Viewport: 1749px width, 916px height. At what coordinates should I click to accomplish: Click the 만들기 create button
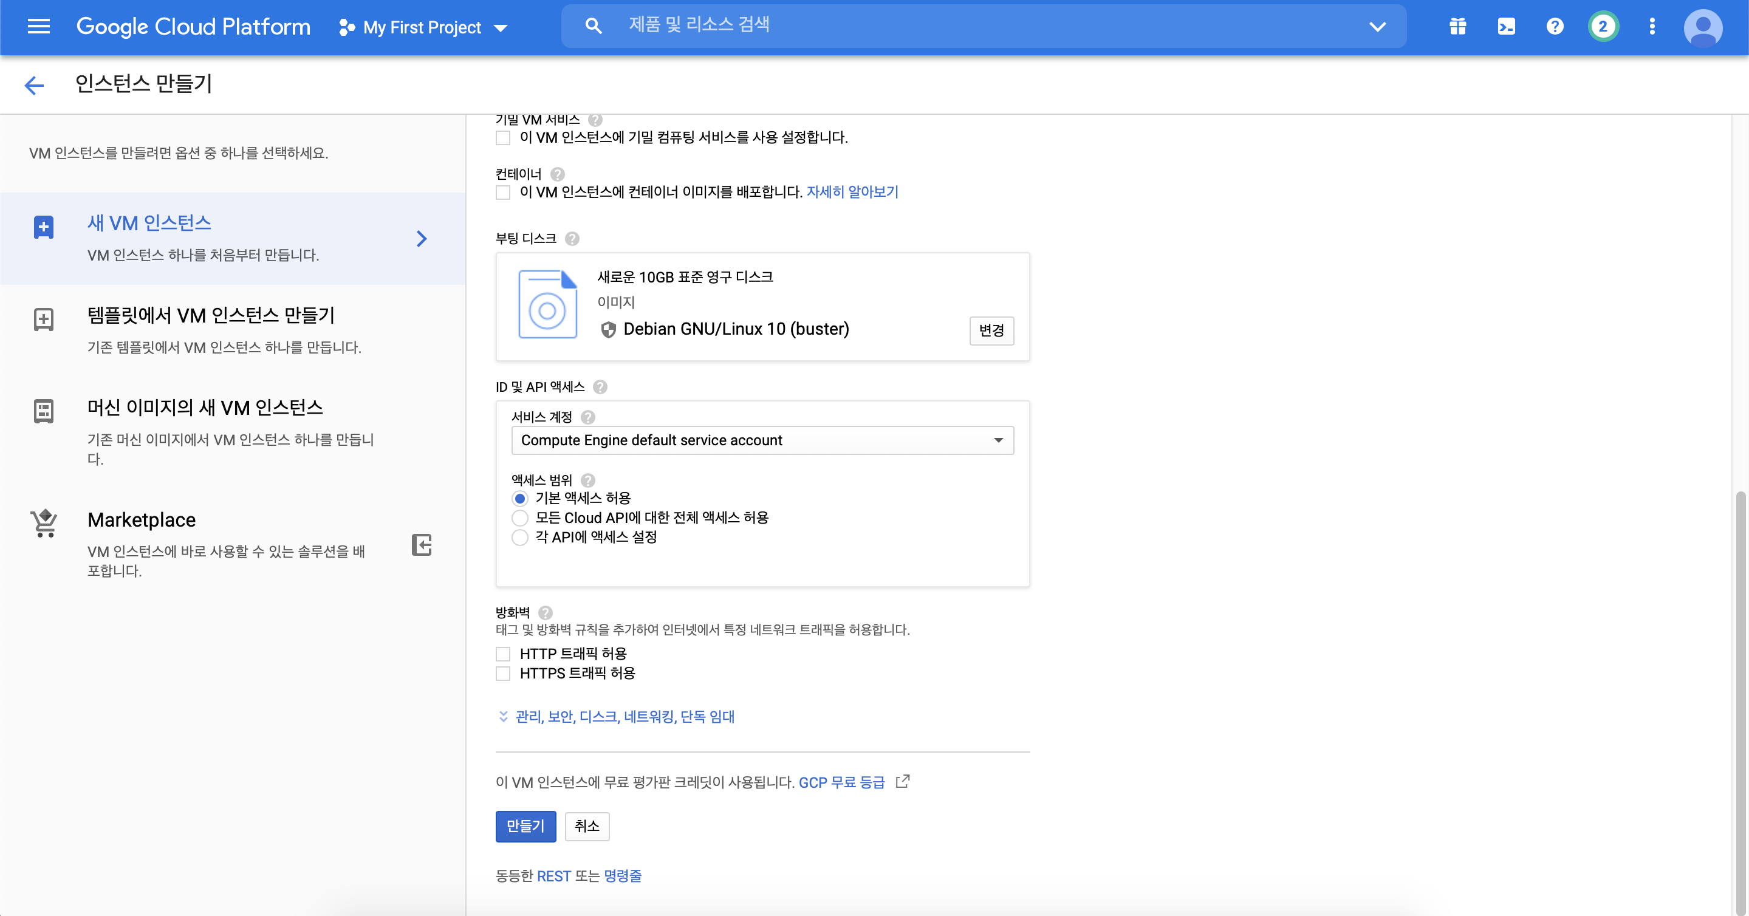525,826
